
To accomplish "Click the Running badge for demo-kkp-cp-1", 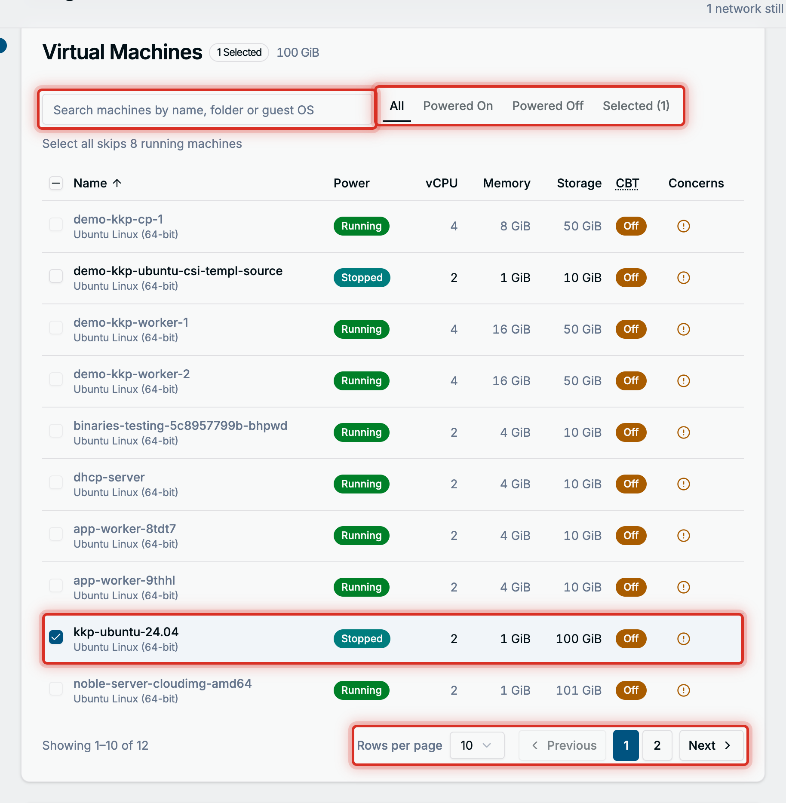I will (x=361, y=226).
